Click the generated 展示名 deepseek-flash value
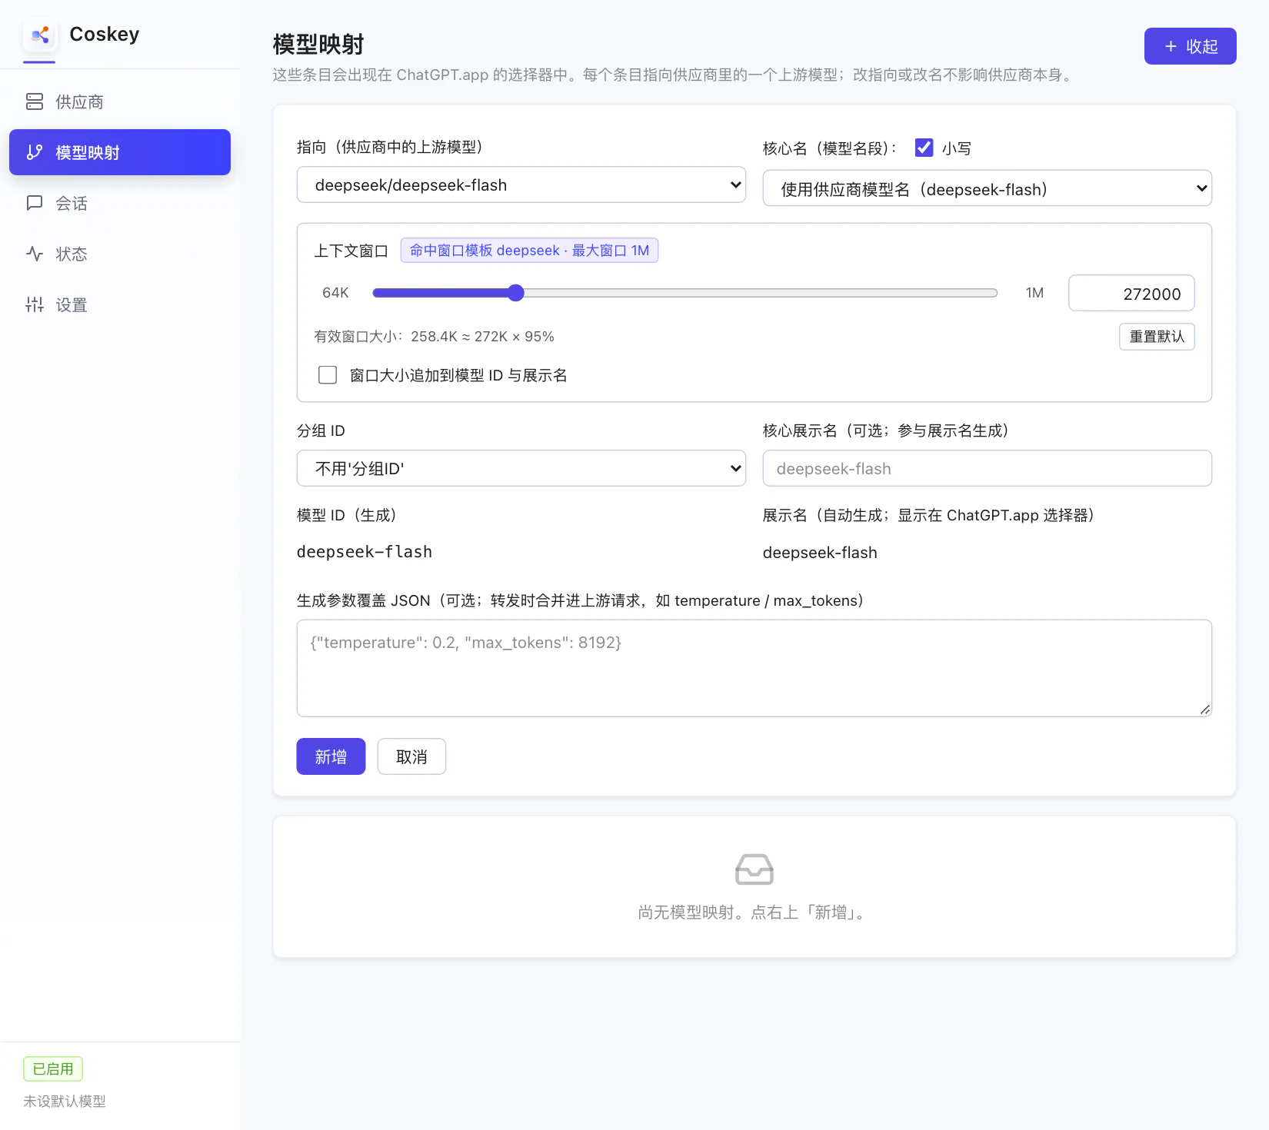The width and height of the screenshot is (1269, 1130). coord(820,553)
